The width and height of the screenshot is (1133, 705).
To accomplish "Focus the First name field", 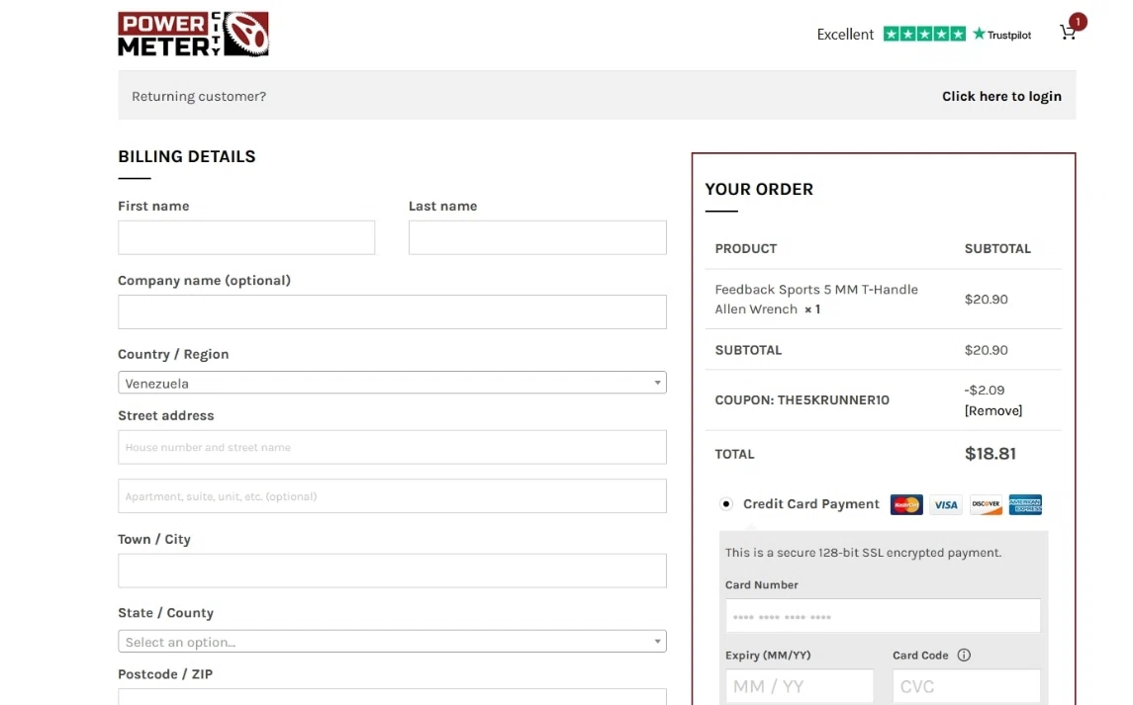I will (x=246, y=237).
